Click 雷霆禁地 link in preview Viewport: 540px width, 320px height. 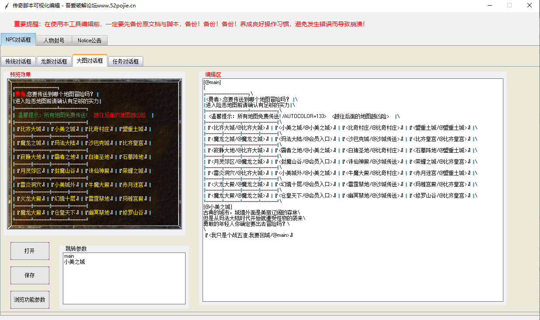(x=99, y=199)
